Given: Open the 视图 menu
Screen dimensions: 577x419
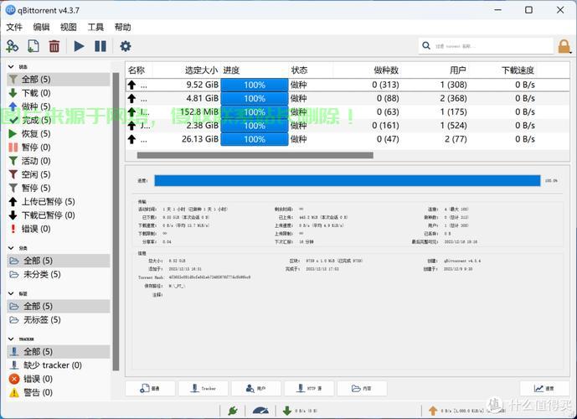Looking at the screenshot, I should pyautogui.click(x=69, y=27).
